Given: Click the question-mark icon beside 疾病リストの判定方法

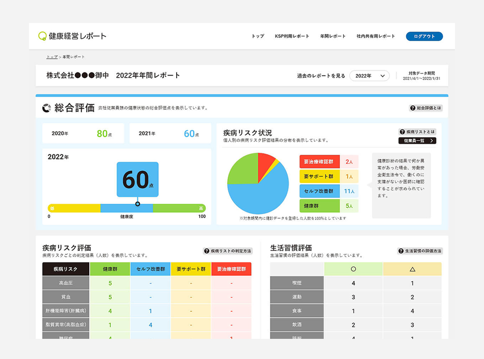Looking at the screenshot, I should (x=207, y=251).
